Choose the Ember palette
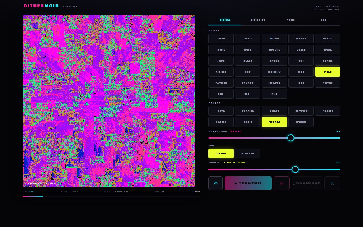This screenshot has width=363, height=227. [x=275, y=61]
